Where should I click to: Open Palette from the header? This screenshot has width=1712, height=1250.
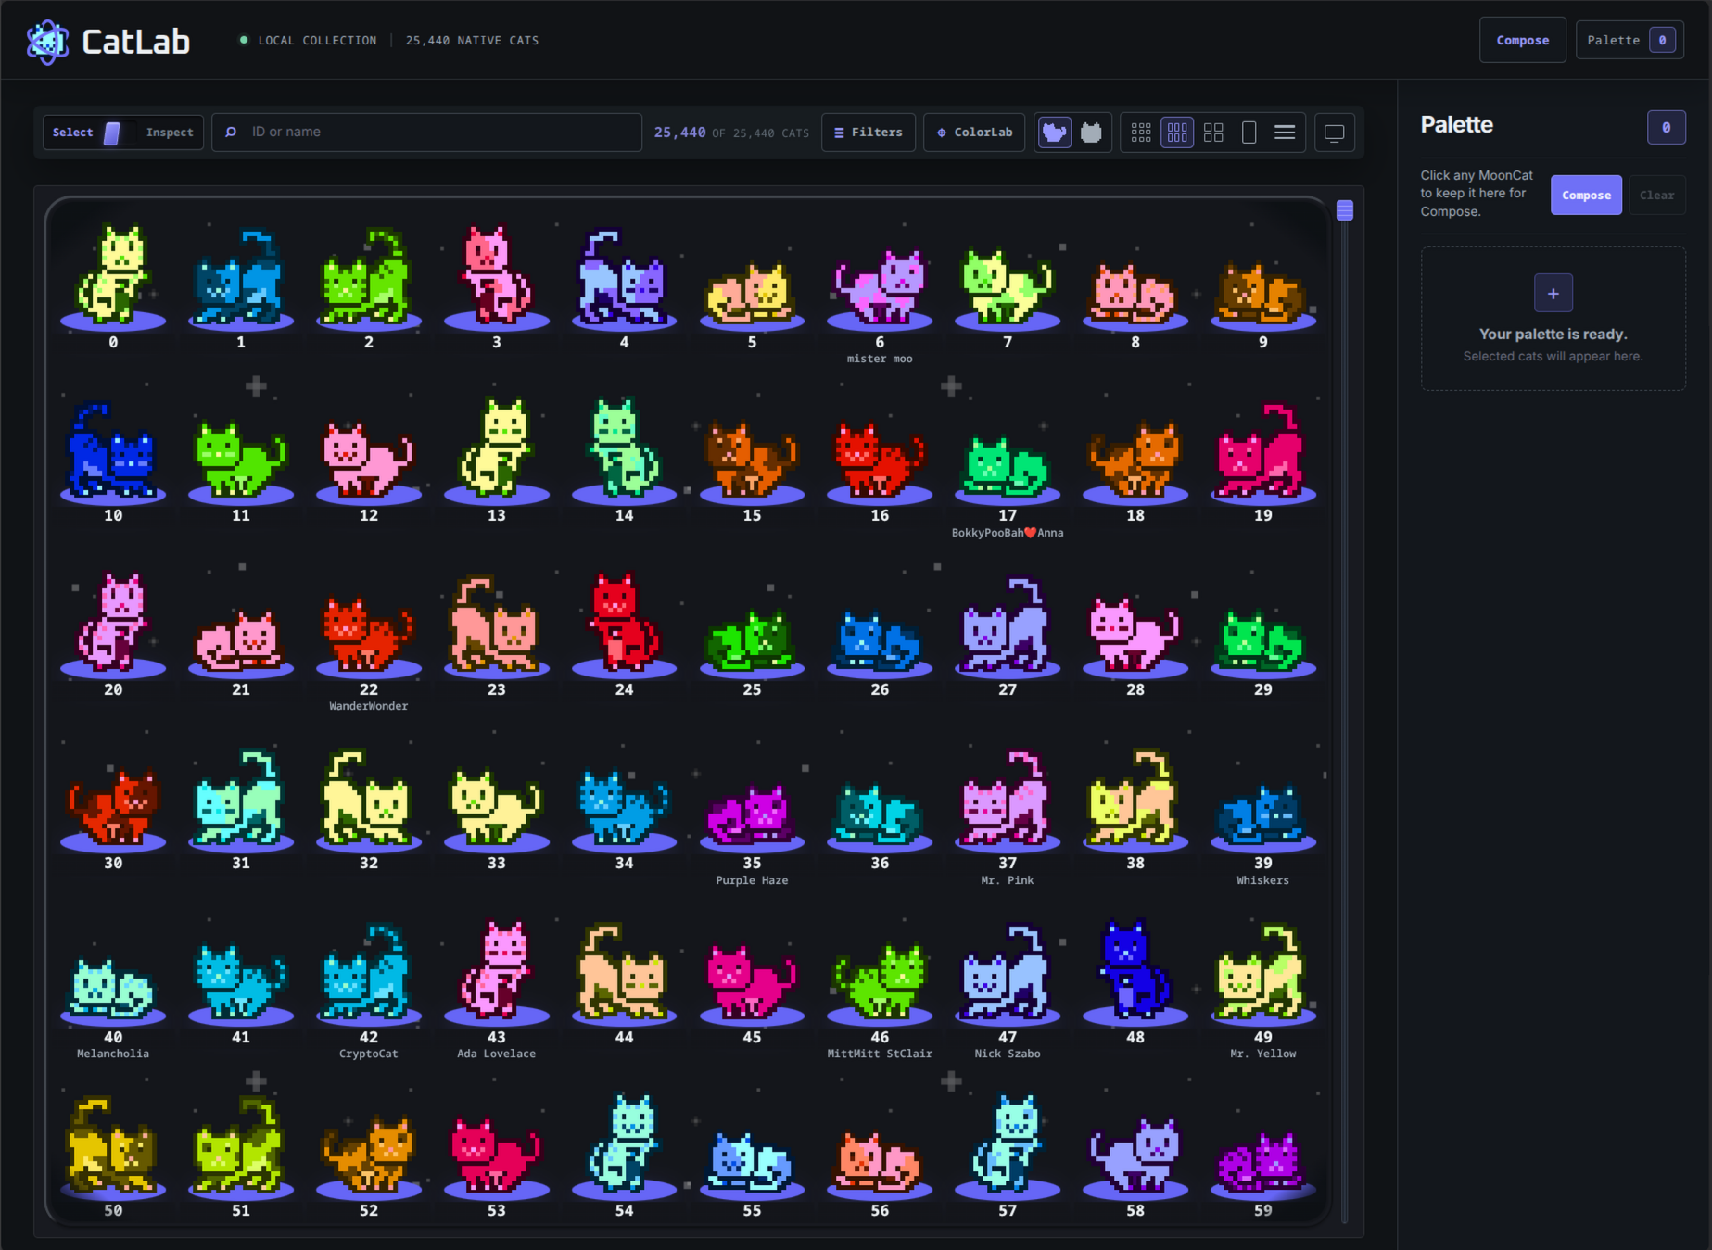point(1630,40)
